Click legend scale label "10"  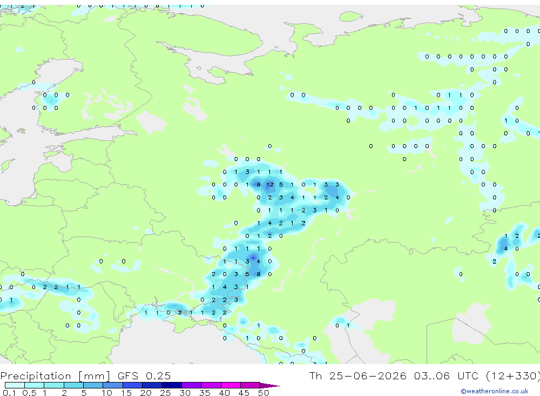pos(106,393)
